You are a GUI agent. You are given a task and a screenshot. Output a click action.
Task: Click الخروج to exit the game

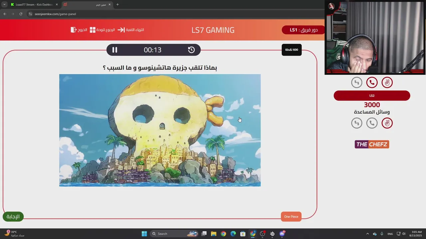tap(83, 30)
